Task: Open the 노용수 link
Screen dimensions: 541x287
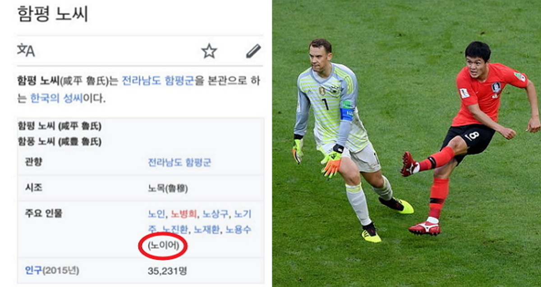Action: pos(238,230)
